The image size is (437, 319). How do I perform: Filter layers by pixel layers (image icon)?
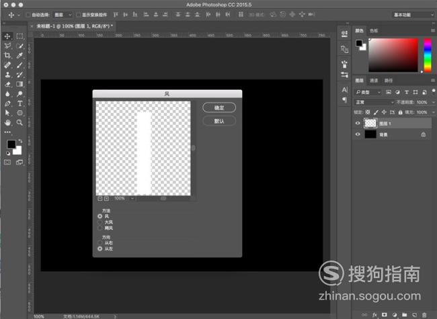click(x=389, y=92)
